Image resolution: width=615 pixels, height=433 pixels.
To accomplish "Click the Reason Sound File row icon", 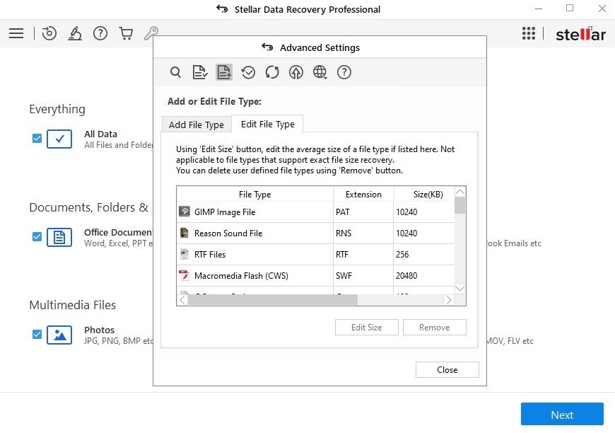I will click(184, 233).
